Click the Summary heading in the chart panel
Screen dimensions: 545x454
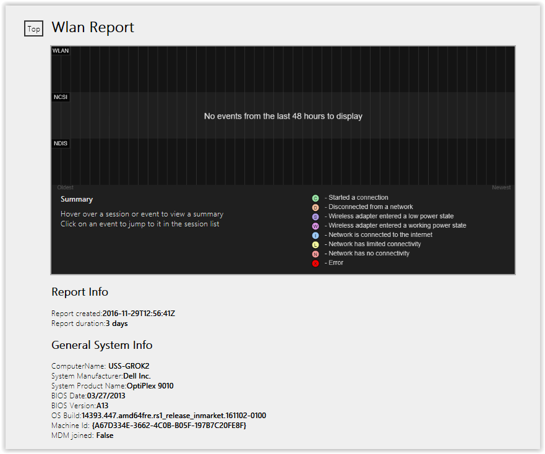click(77, 199)
